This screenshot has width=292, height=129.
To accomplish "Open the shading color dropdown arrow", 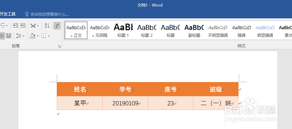I will (38, 36).
